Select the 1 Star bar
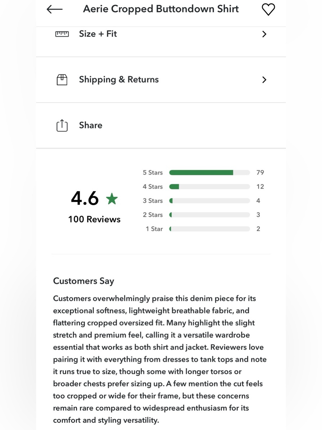 coord(210,229)
